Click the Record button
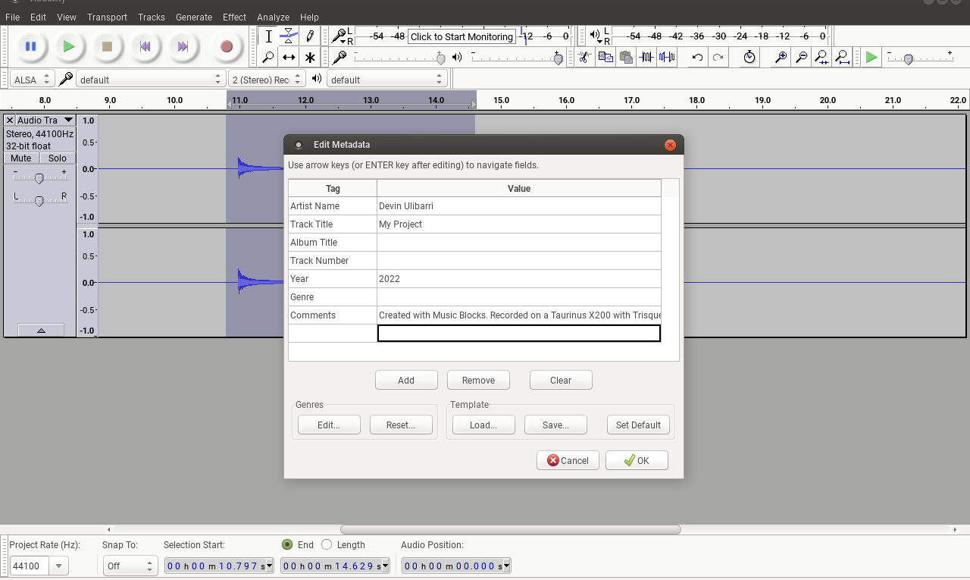Viewport: 970px width, 580px height. click(x=226, y=47)
